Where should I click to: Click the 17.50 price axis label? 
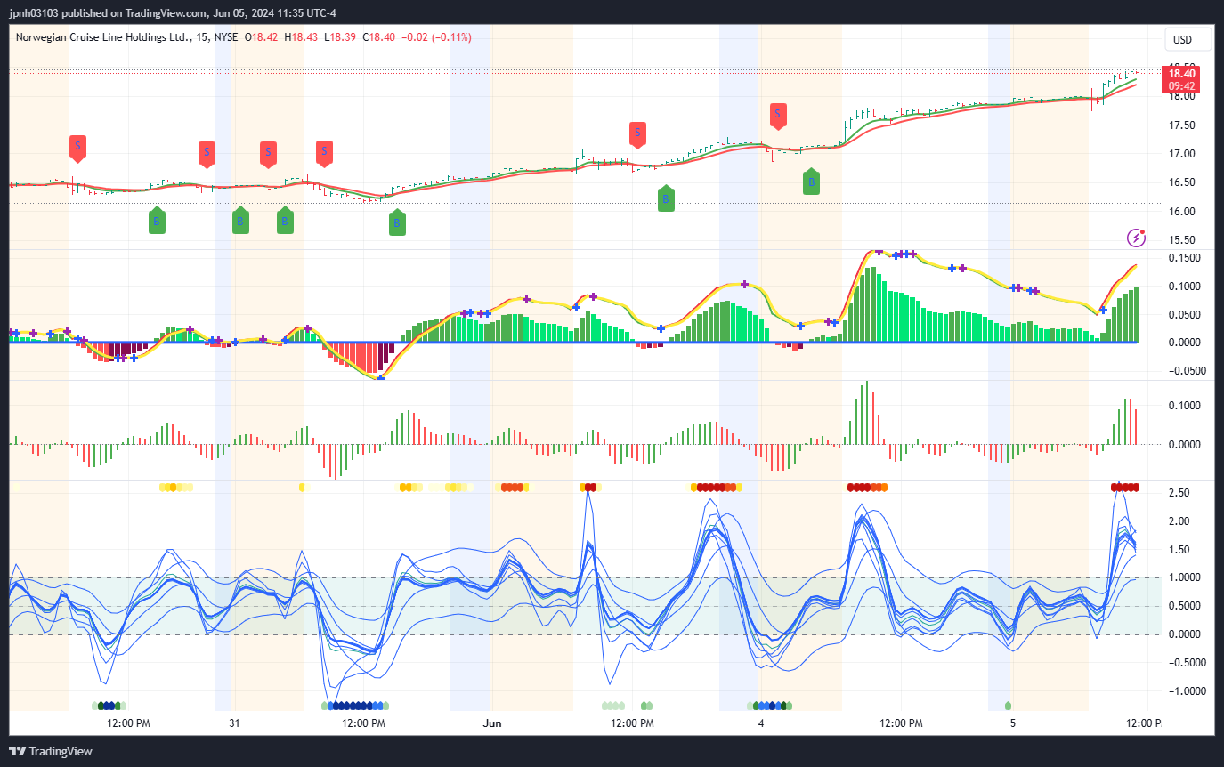tap(1180, 125)
